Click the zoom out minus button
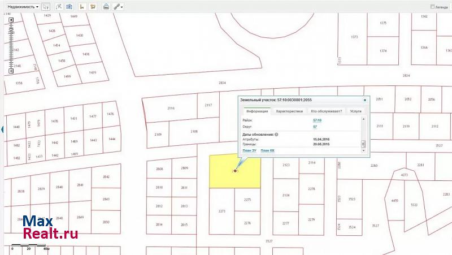Viewport: 452px width, 255px height. click(11, 71)
